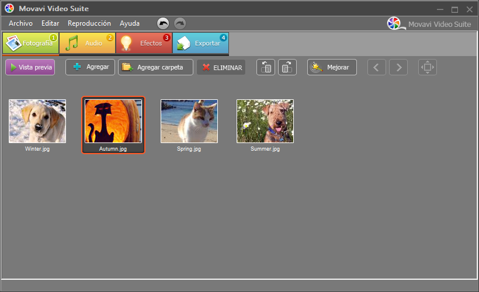
Task: Select the Winter.jpg thumbnail
Action: (37, 121)
